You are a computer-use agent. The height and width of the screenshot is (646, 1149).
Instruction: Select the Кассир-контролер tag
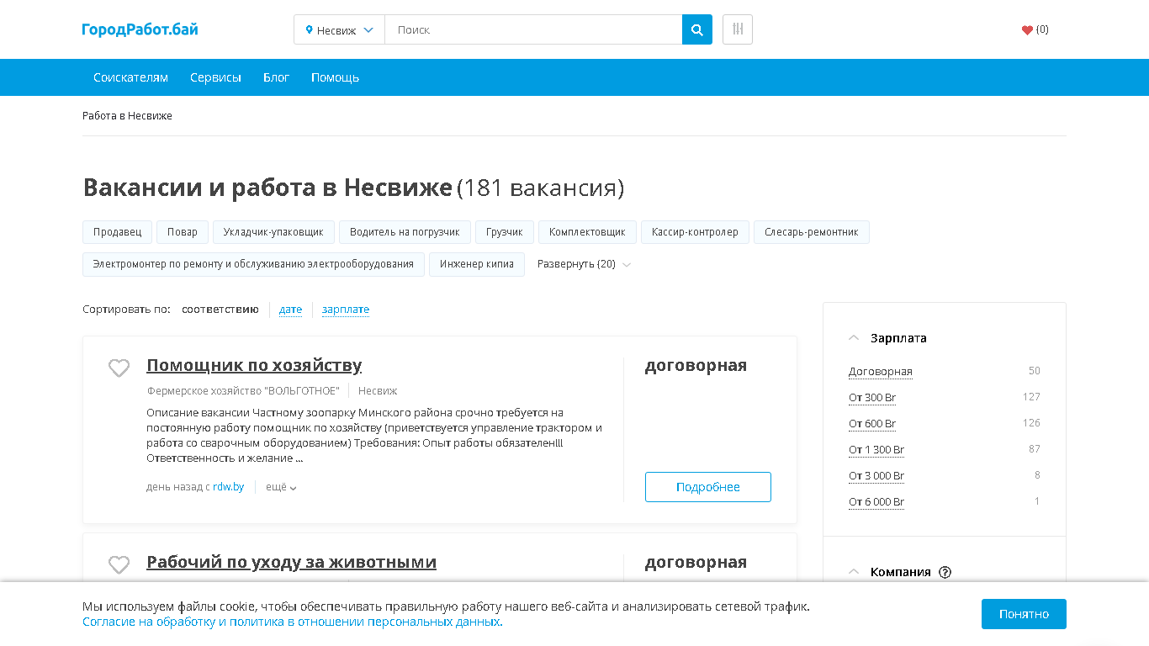695,232
